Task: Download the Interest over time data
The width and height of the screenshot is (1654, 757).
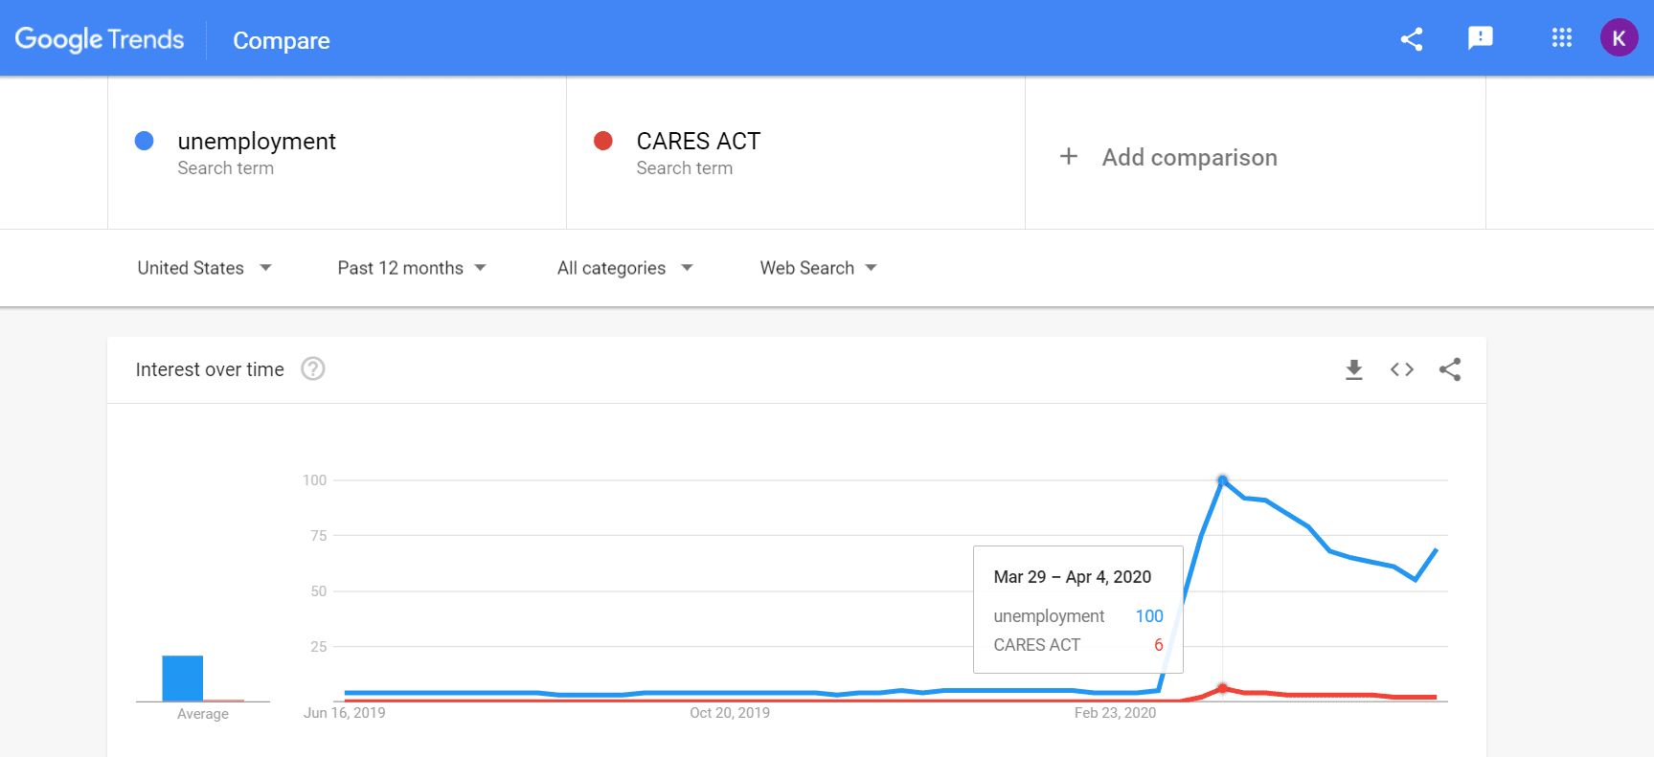Action: tap(1353, 369)
